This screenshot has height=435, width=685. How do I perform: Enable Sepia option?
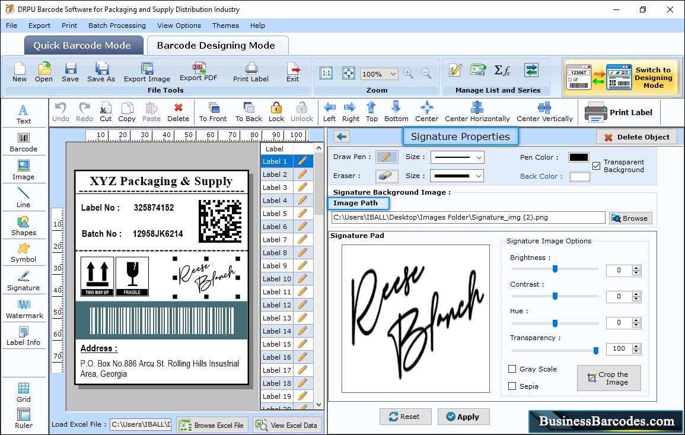tap(512, 386)
